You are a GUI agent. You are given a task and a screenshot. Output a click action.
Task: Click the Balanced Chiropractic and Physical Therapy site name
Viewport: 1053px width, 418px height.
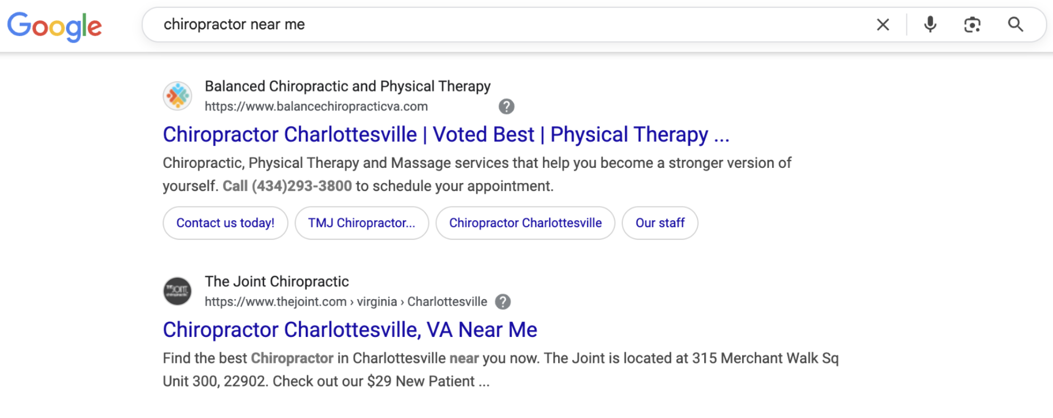pos(348,86)
